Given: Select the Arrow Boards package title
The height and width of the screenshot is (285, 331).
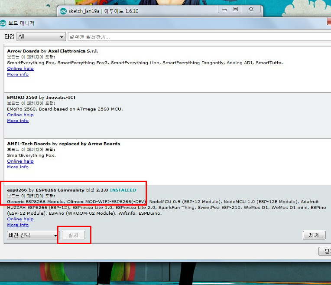Looking at the screenshot, I should [52, 51].
